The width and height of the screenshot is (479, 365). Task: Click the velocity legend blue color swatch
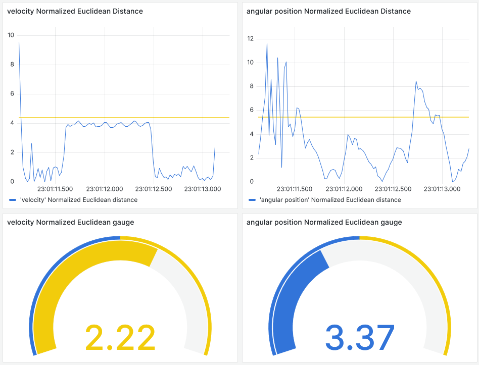[13, 200]
